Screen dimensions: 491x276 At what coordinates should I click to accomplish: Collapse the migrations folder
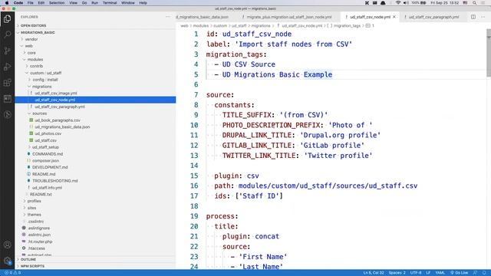click(41, 87)
